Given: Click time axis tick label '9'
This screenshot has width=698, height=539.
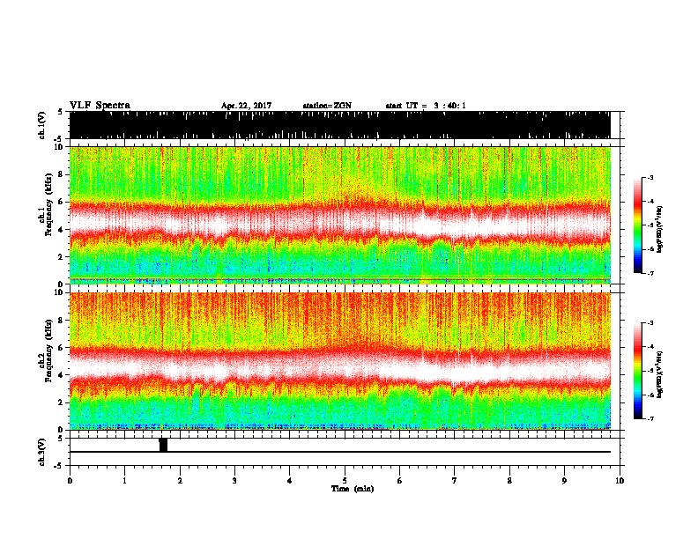Looking at the screenshot, I should coord(564,481).
